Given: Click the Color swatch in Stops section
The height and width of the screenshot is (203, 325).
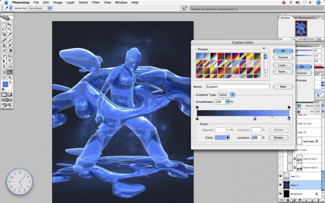Looking at the screenshot, I should [x=220, y=137].
